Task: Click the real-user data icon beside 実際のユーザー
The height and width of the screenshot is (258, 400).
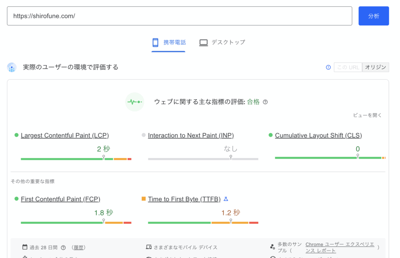Action: pyautogui.click(x=12, y=67)
